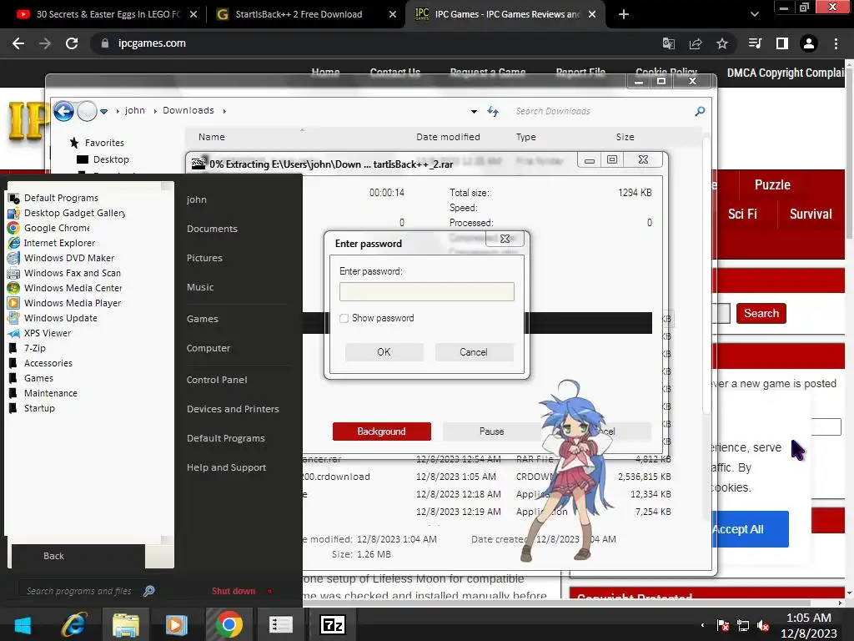Open Windows Media Player from the taskbar
This screenshot has height=641, width=854.
click(x=177, y=624)
